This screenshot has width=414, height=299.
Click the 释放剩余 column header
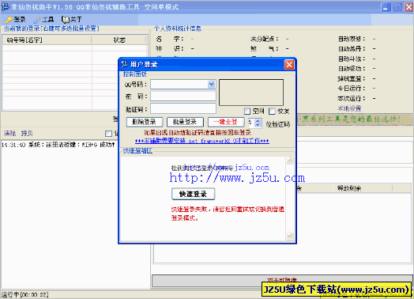(x=362, y=188)
